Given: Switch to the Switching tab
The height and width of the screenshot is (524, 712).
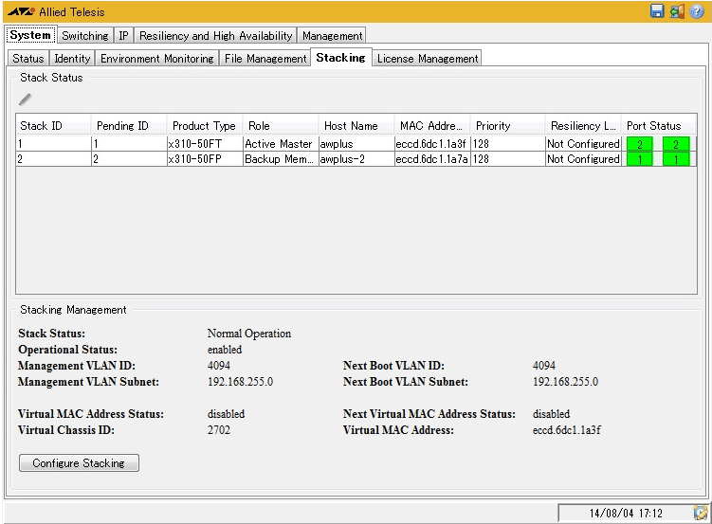Looking at the screenshot, I should (84, 36).
